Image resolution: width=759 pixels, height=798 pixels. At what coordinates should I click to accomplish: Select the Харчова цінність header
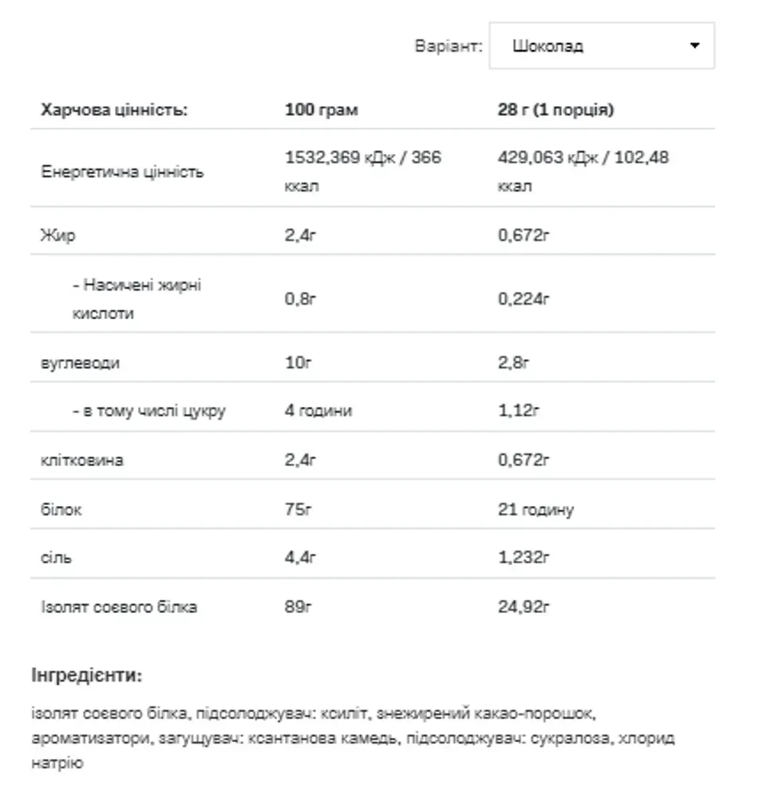[x=114, y=110]
